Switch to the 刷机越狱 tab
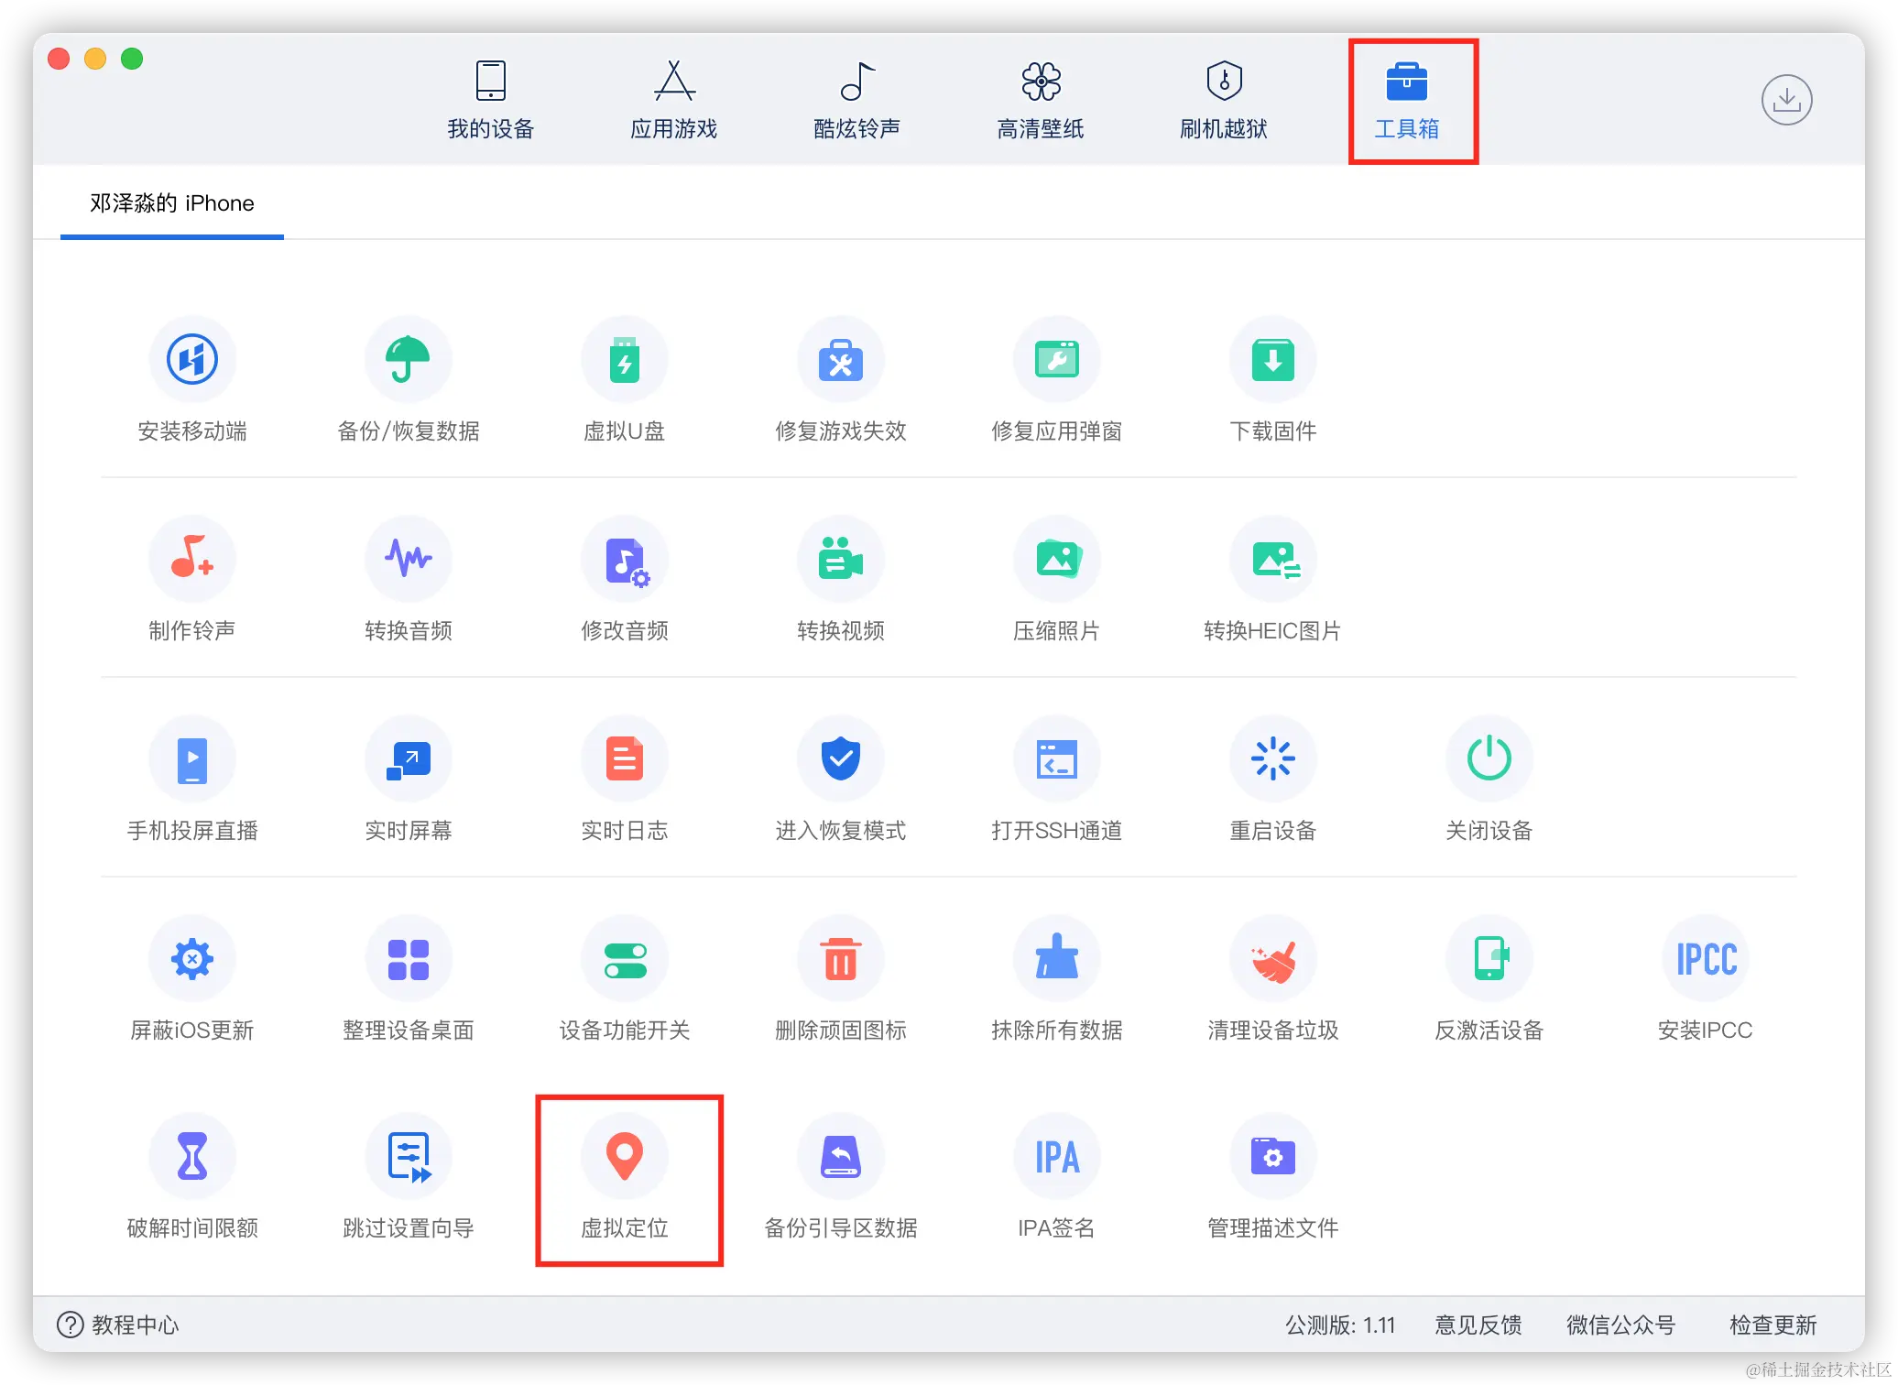Image resolution: width=1898 pixels, height=1385 pixels. (x=1223, y=101)
